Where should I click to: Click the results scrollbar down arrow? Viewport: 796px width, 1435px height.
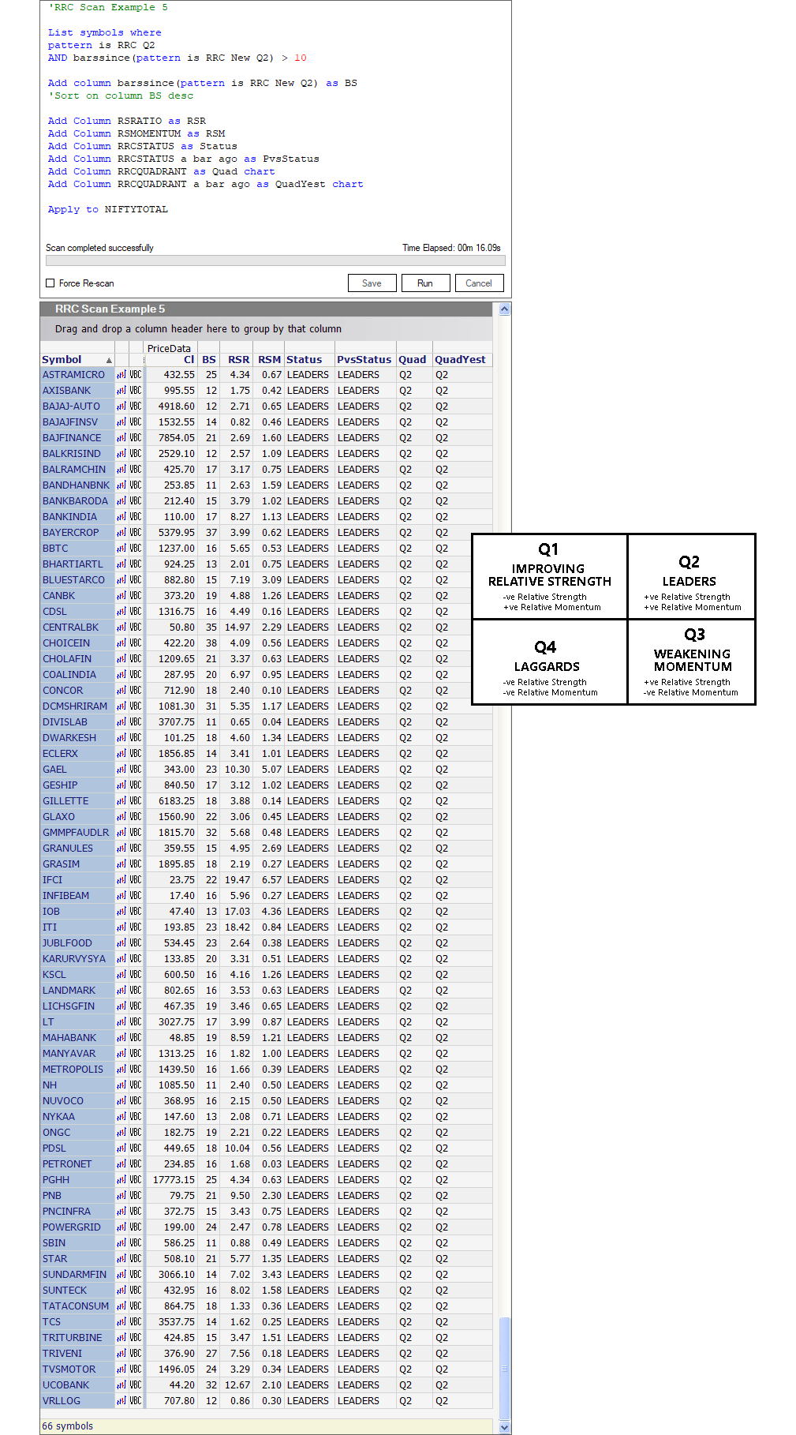[505, 1427]
